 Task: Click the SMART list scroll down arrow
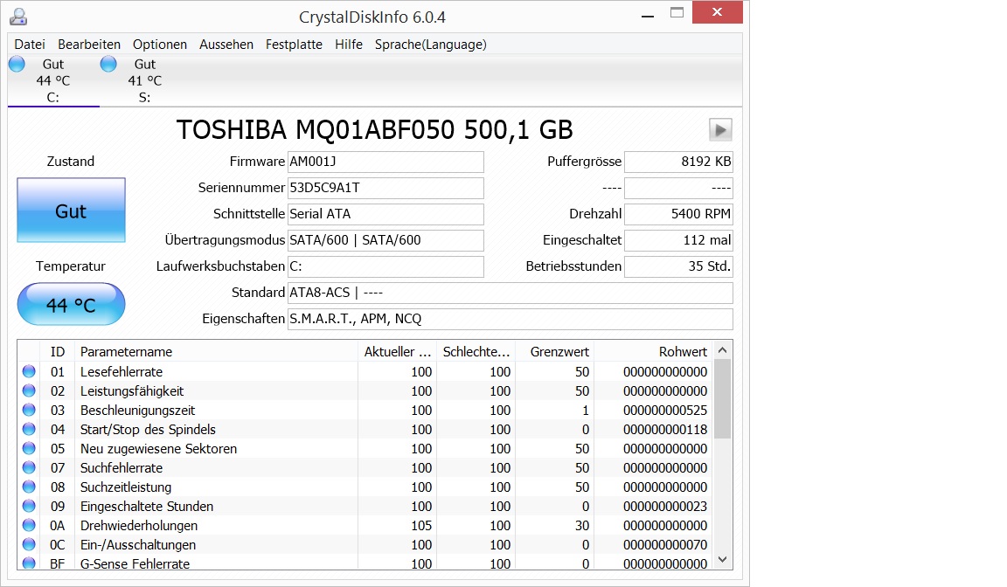tap(723, 560)
